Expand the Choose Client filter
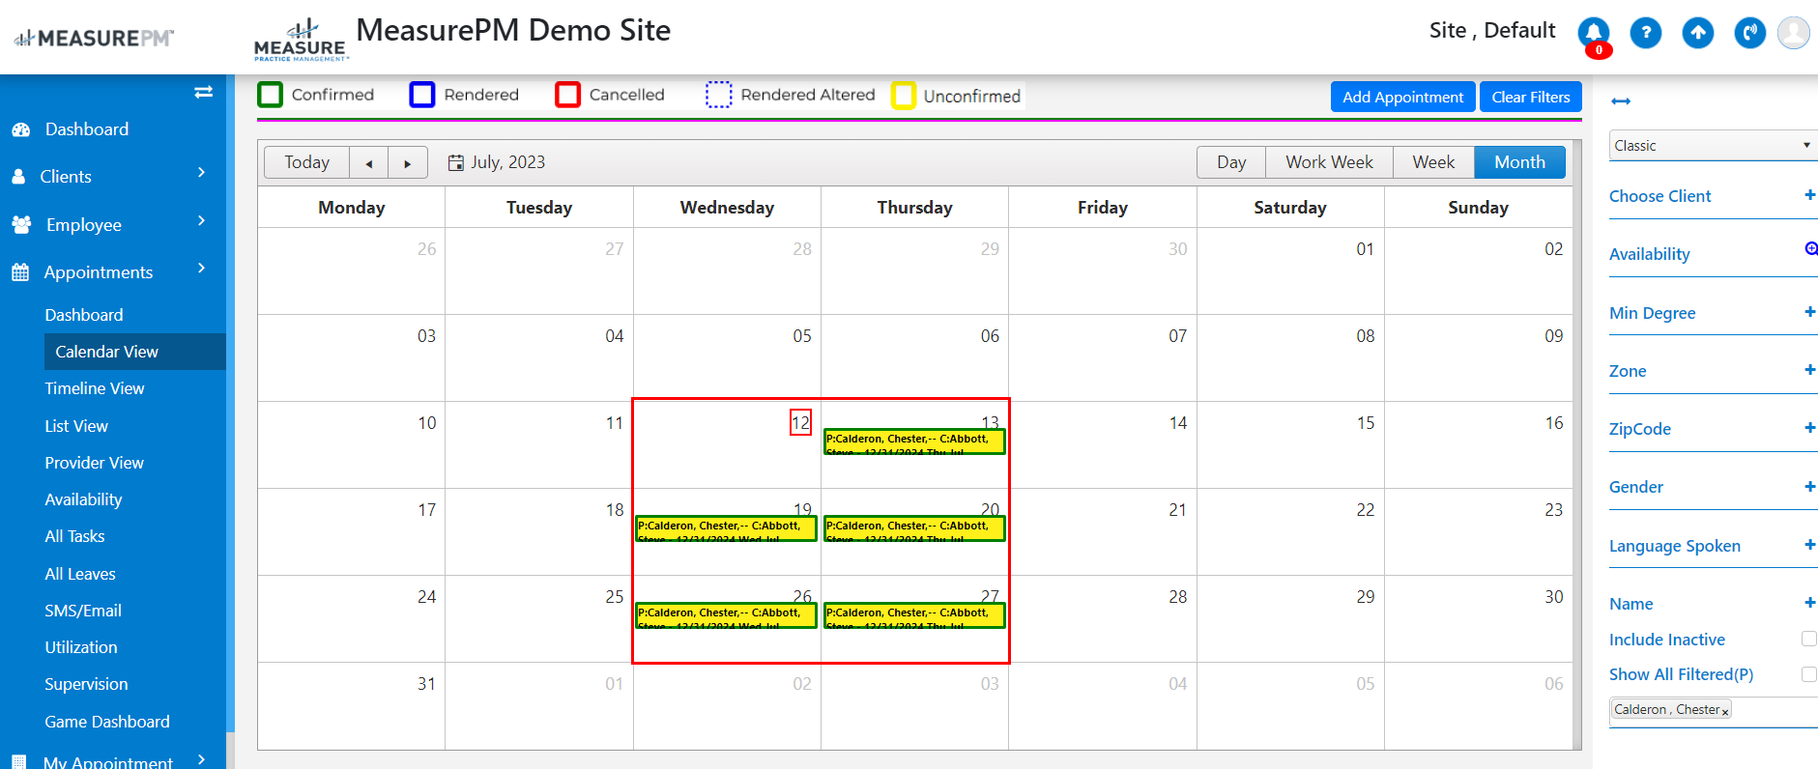 click(1809, 195)
